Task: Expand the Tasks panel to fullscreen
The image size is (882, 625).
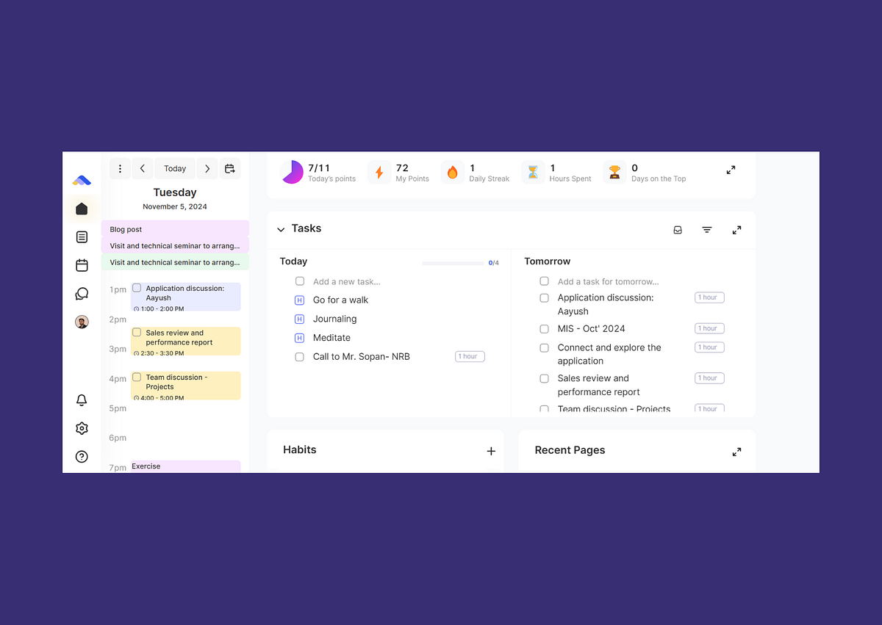Action: click(x=736, y=230)
